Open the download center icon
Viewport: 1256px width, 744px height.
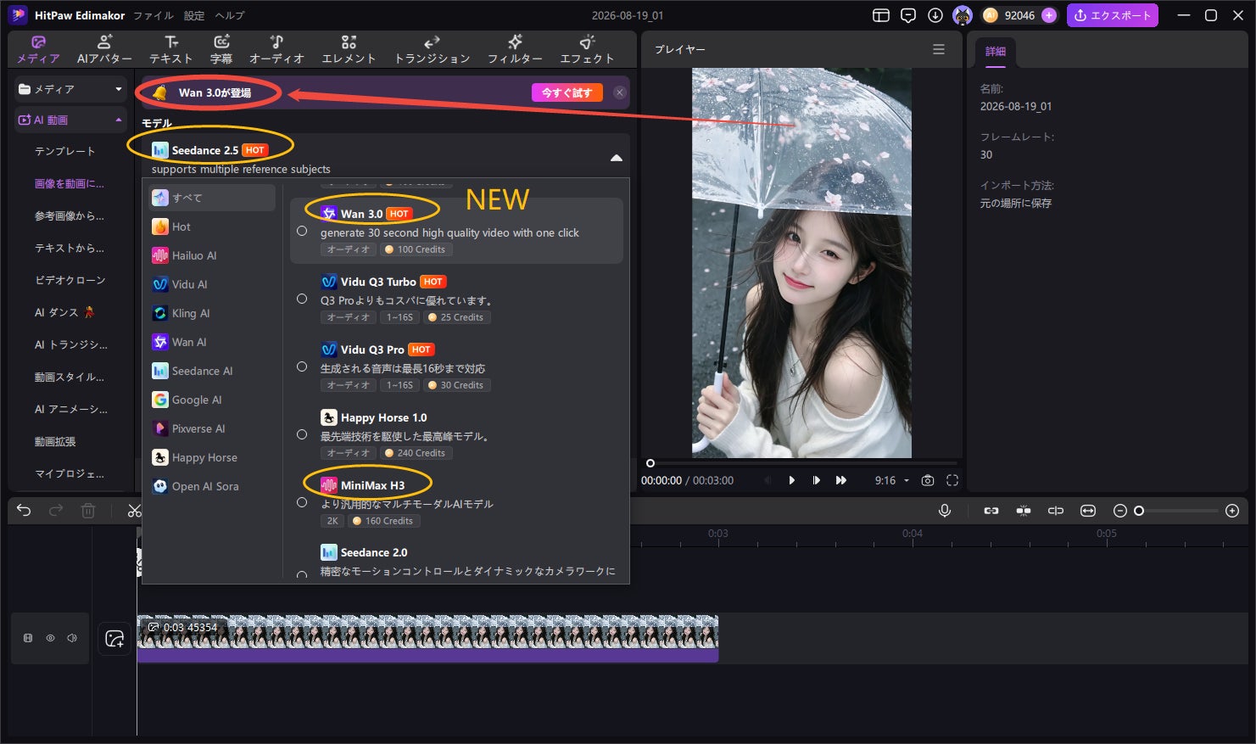tap(935, 15)
